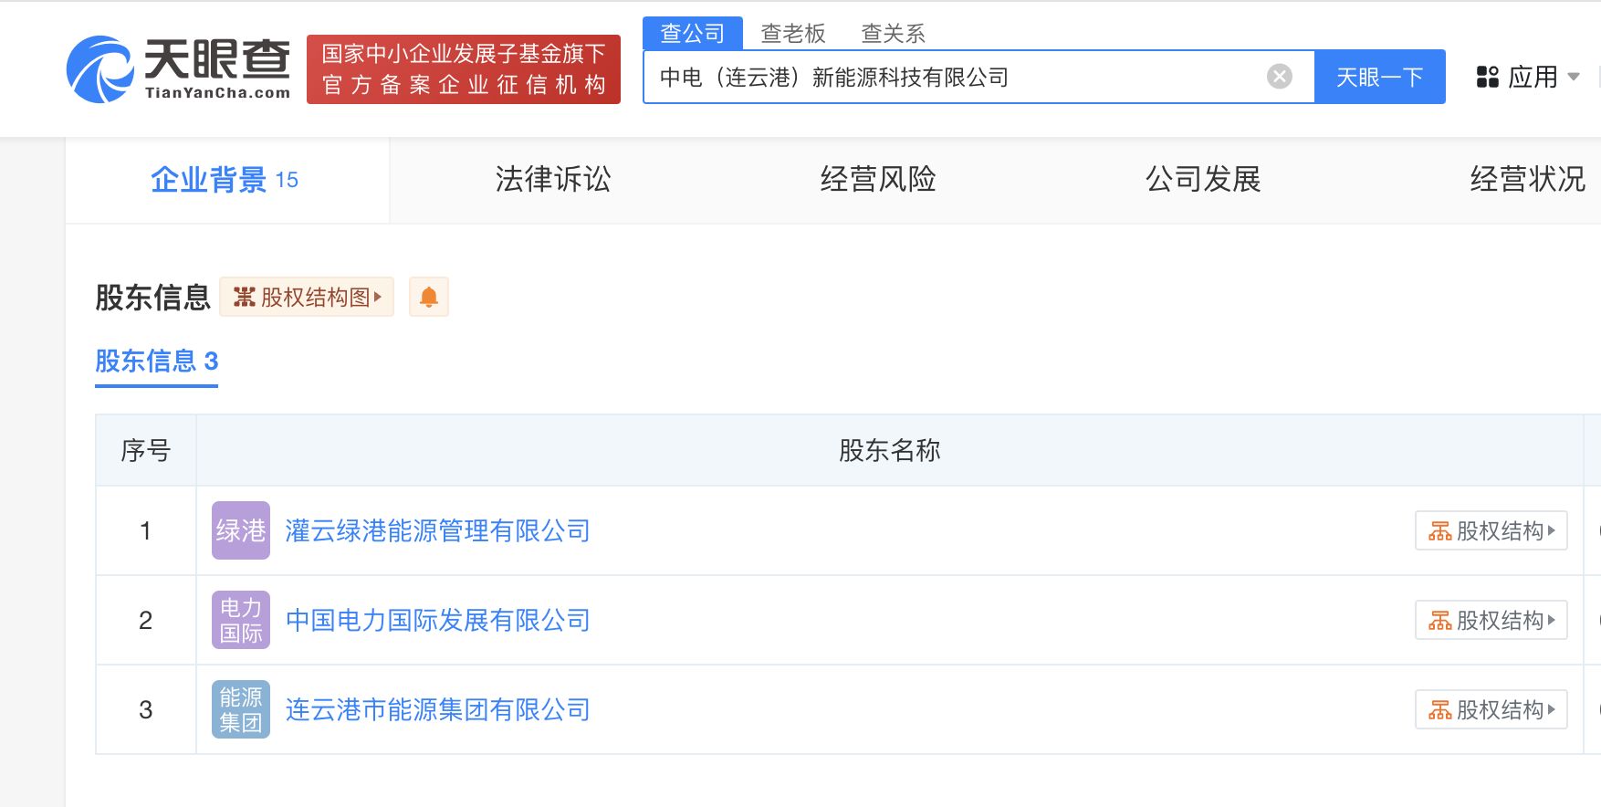
Task: Click the 电力国际 company logo
Action: coord(241,620)
